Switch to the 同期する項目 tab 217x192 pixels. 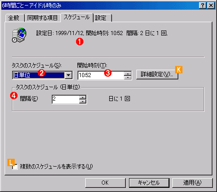(x=42, y=18)
